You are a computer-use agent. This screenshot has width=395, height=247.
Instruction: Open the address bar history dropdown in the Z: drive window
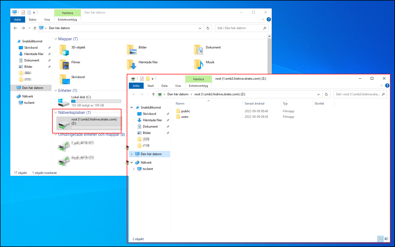[318, 95]
